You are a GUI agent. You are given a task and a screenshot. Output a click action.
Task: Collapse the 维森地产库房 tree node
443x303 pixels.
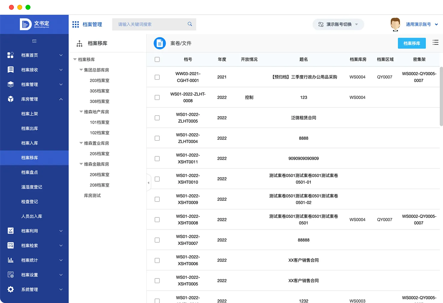81,112
